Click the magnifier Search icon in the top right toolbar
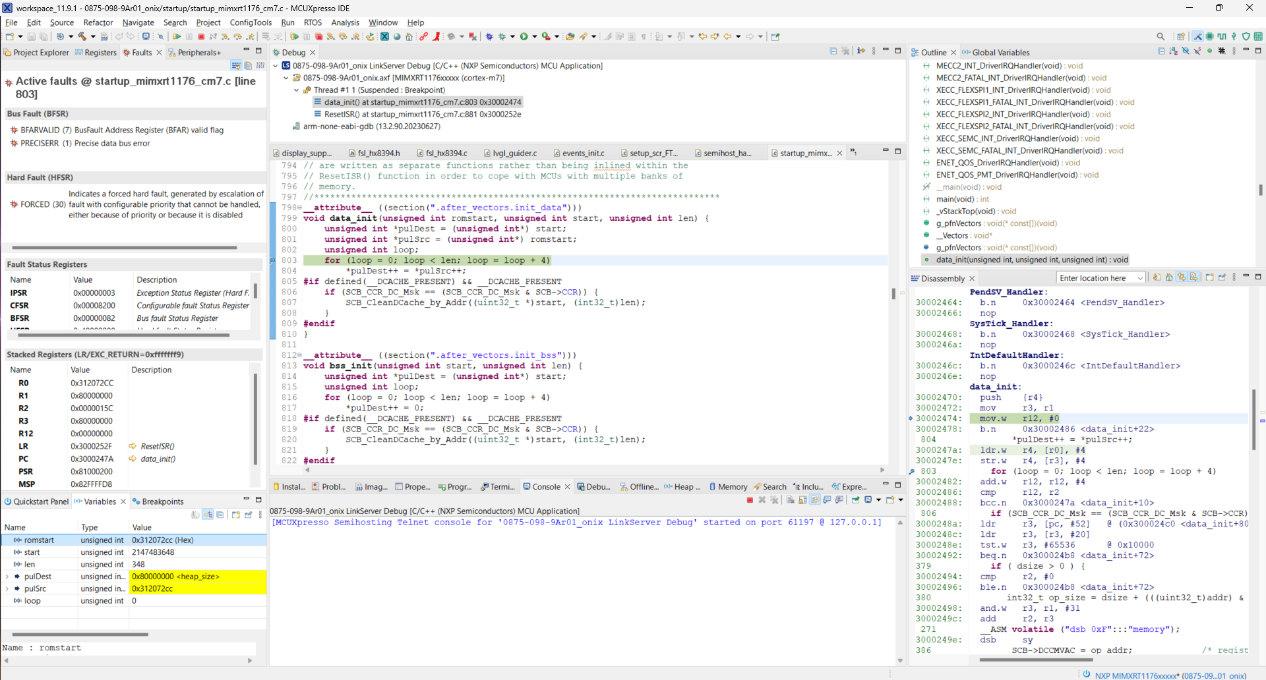 tap(1160, 36)
